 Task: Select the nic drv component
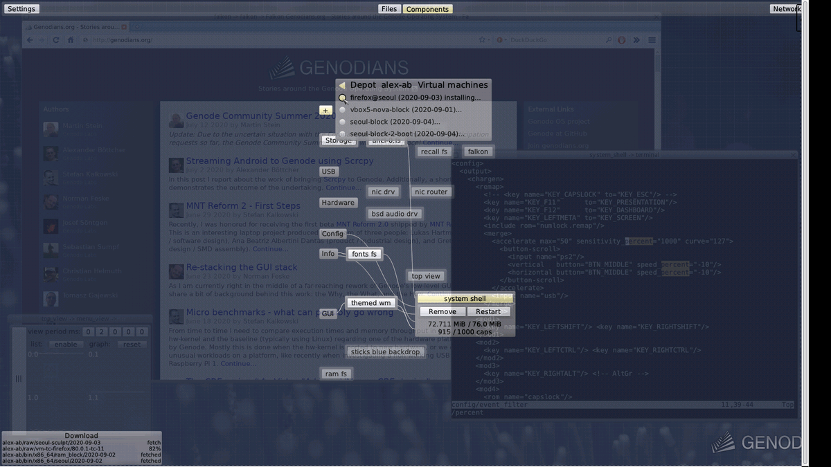click(x=383, y=192)
